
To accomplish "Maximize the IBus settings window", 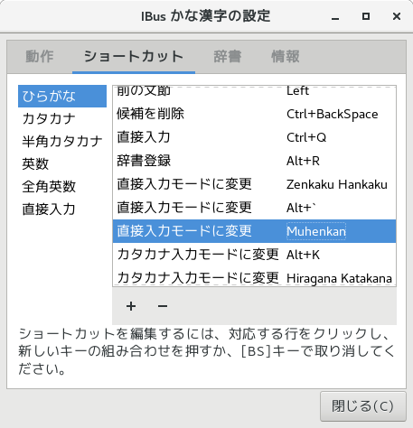I will [x=366, y=16].
